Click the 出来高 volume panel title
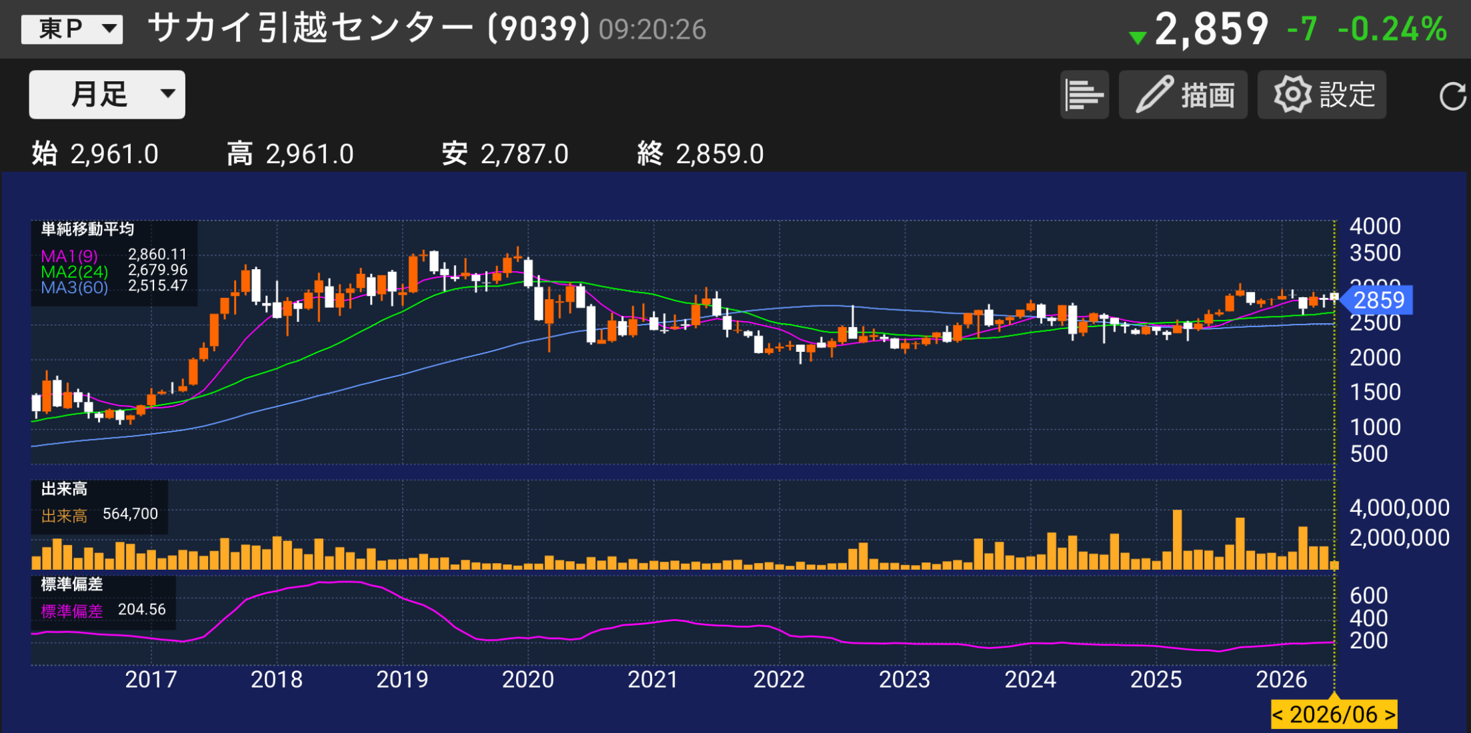Viewport: 1471px width, 733px height. coord(64,489)
